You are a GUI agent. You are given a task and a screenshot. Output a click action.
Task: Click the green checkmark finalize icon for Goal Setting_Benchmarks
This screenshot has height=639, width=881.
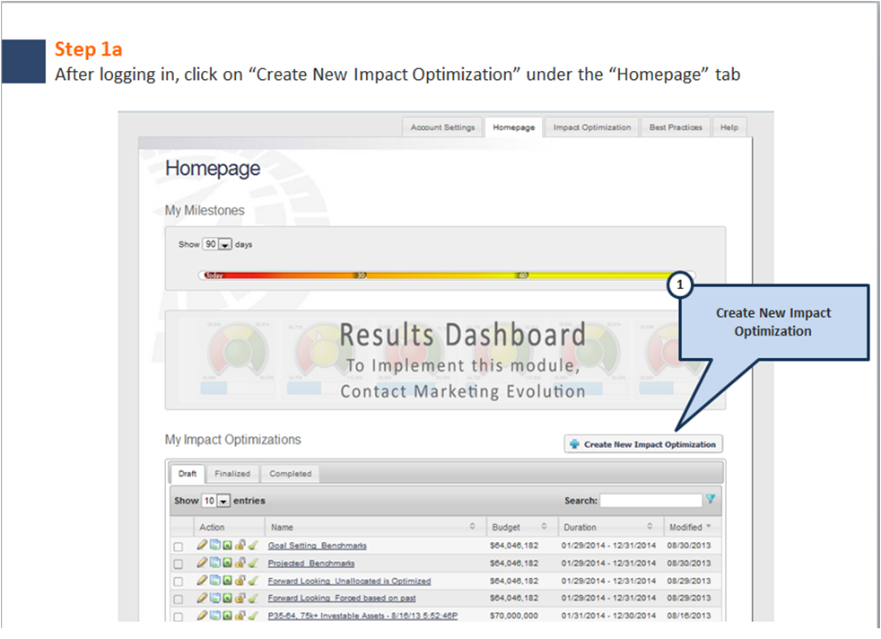253,546
